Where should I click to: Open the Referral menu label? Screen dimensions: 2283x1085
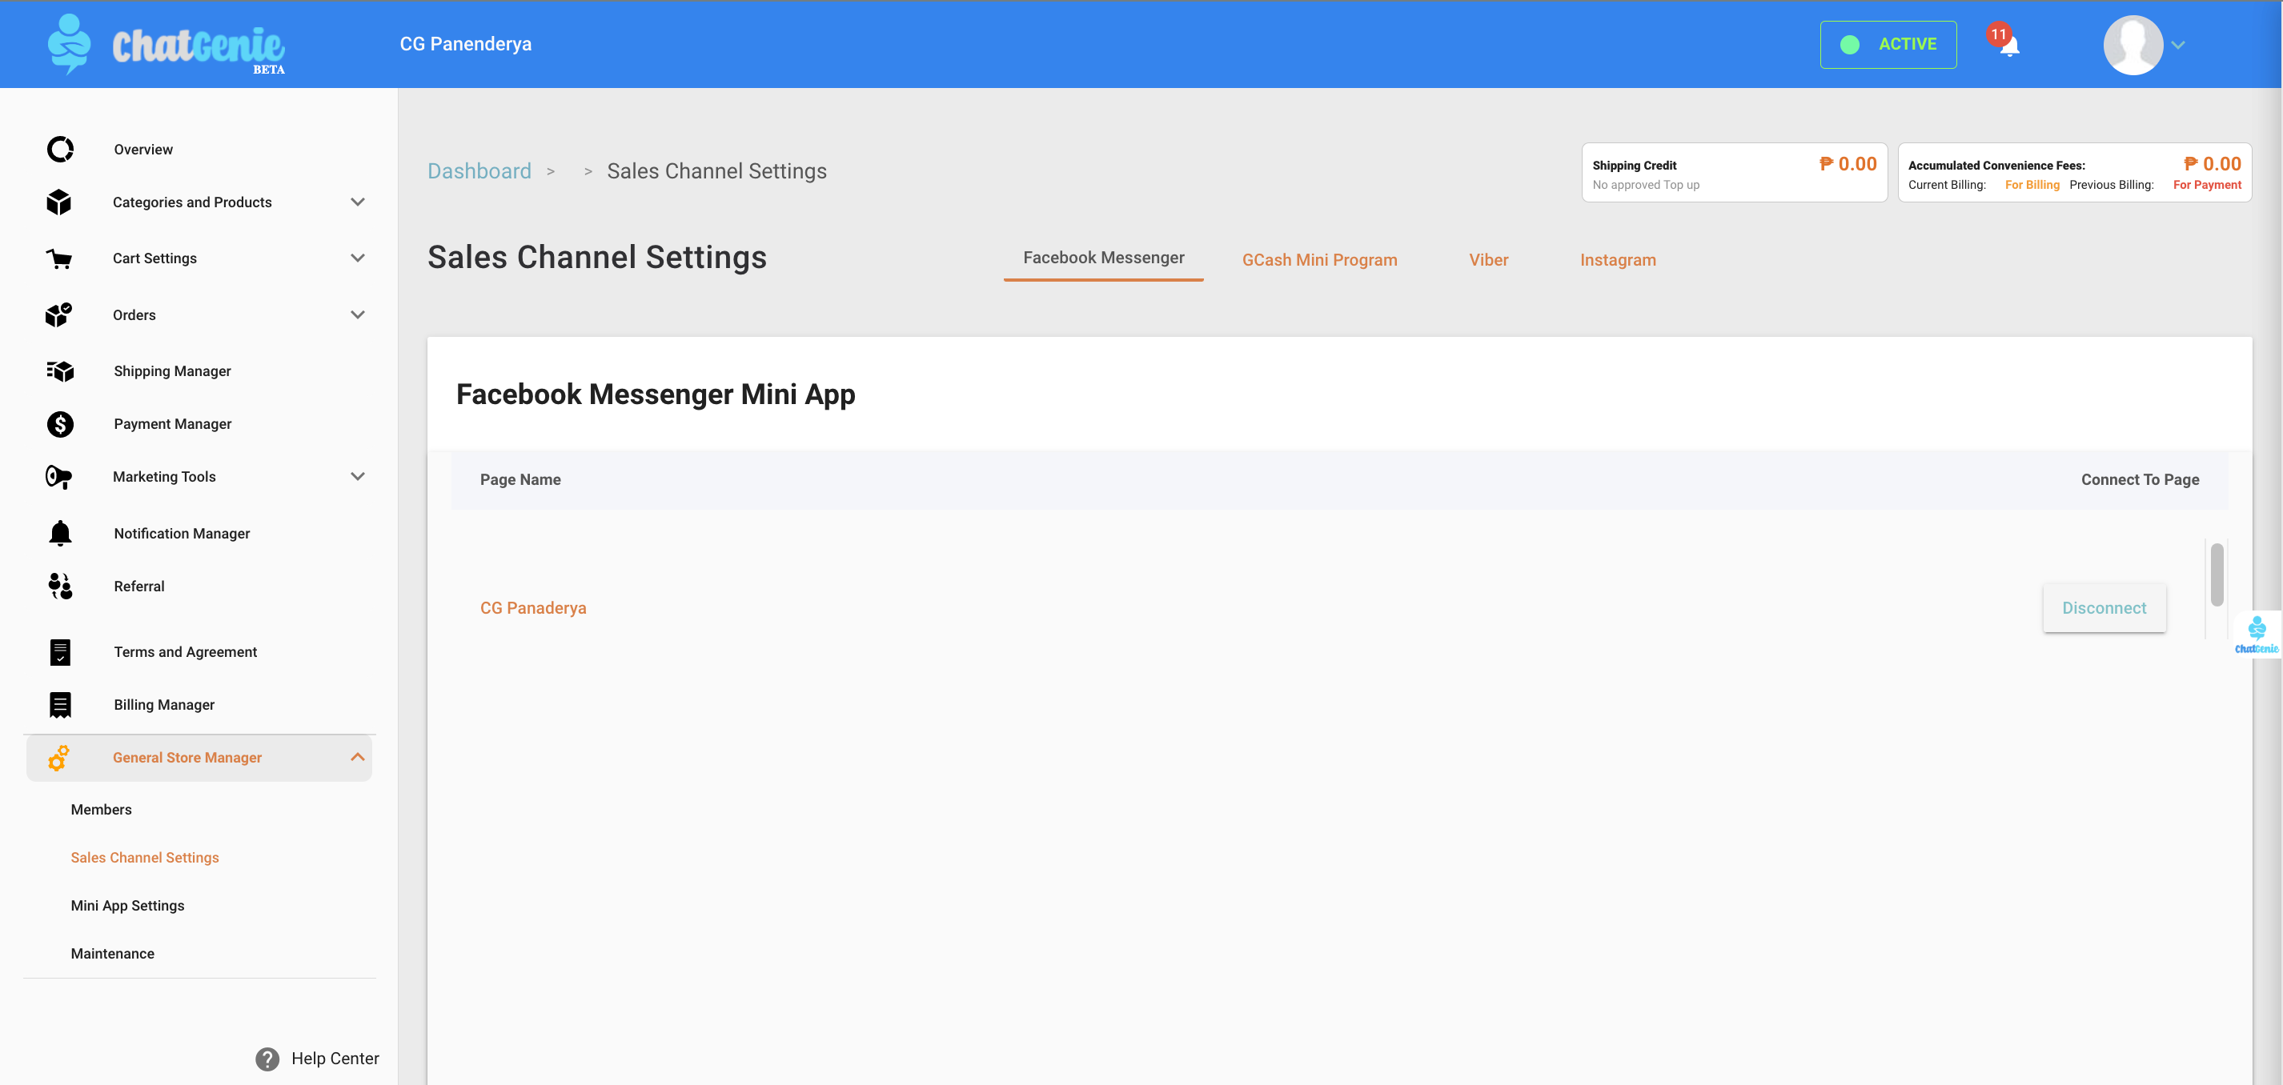139,587
